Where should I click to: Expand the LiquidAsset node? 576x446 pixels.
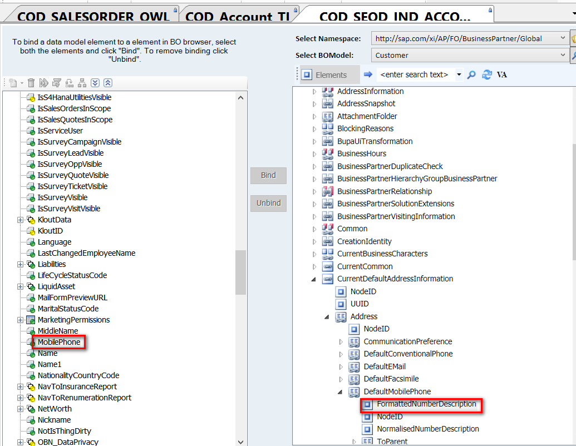[20, 287]
